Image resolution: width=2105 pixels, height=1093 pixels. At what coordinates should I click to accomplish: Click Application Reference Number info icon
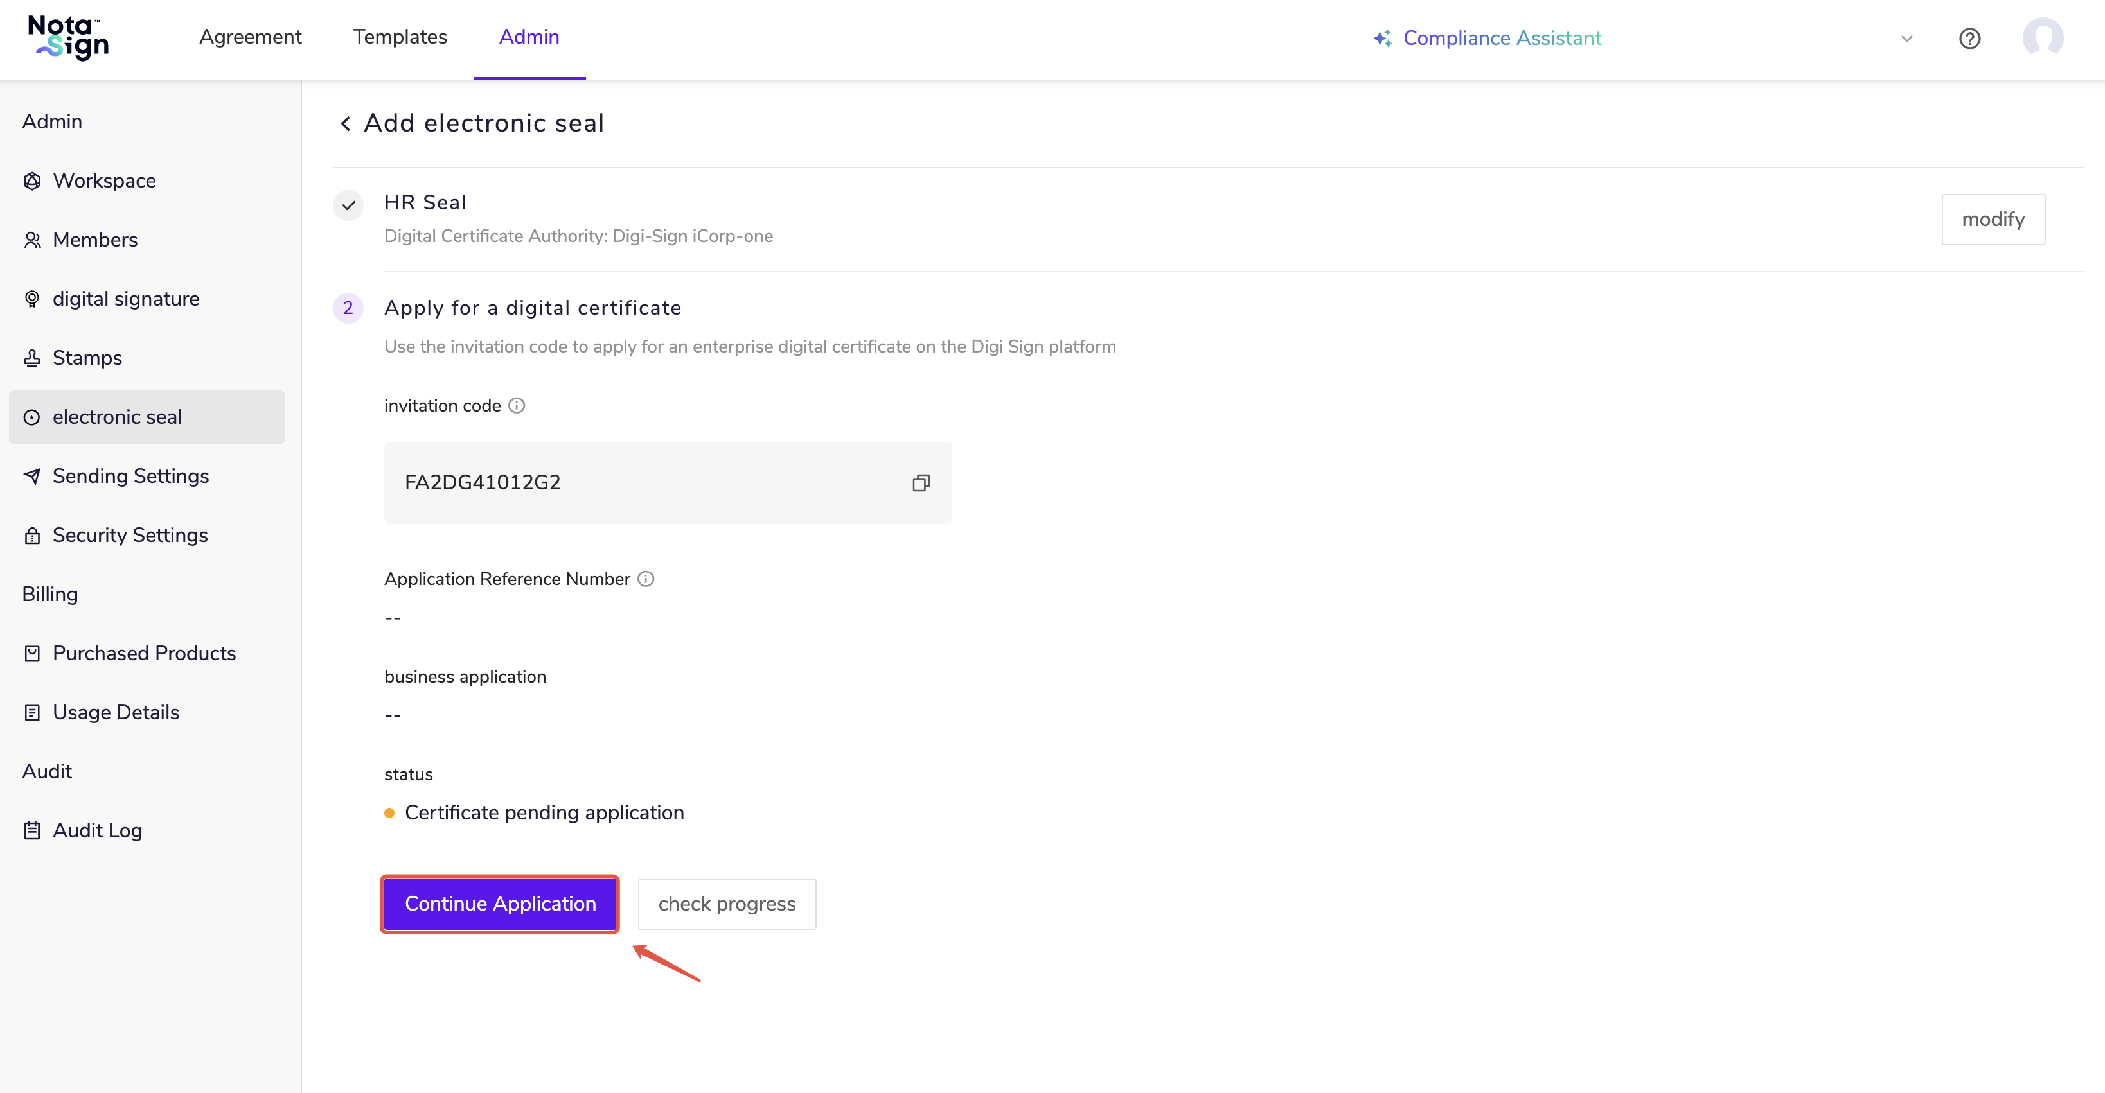point(646,579)
